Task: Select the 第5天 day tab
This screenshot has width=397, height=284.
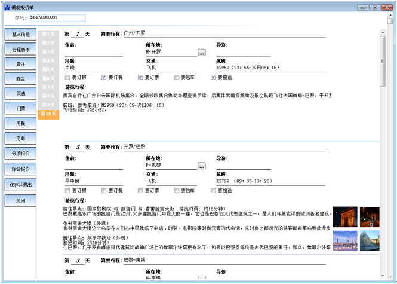Action: click(x=48, y=69)
